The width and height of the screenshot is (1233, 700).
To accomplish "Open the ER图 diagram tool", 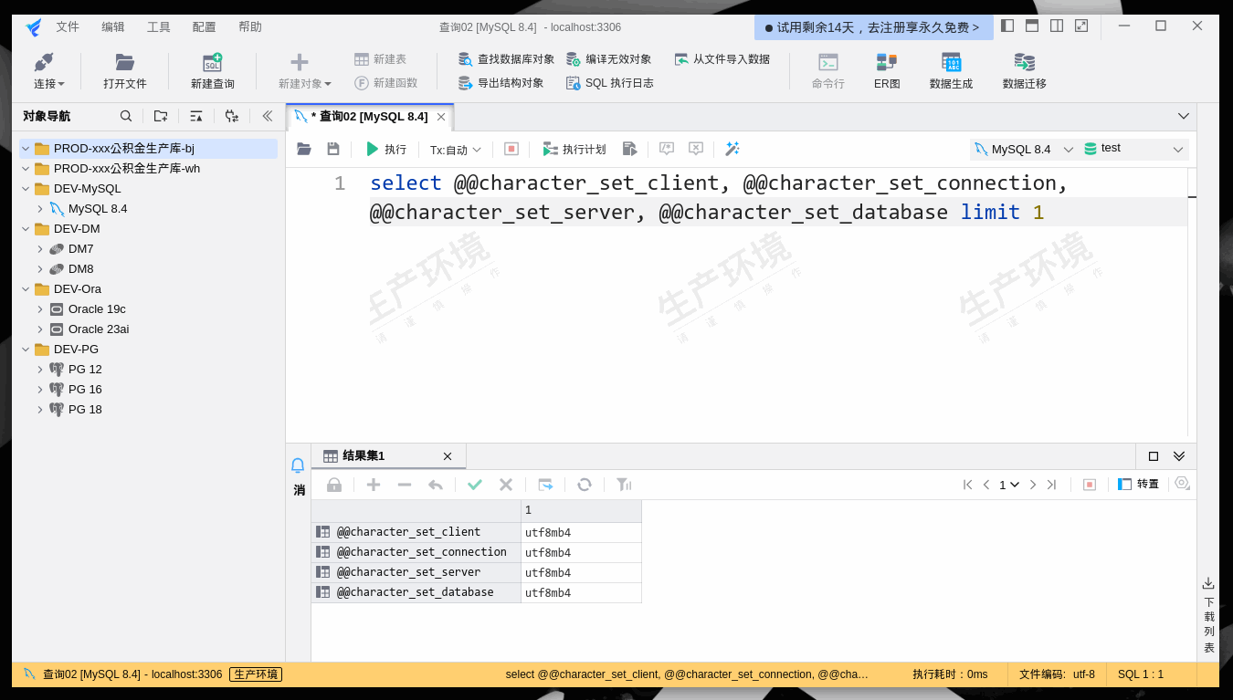I will (x=887, y=71).
